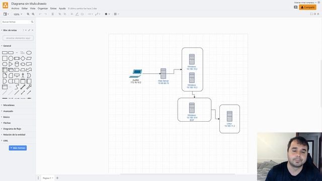The width and height of the screenshot is (322, 181).
Task: Click the draw.io orange logo icon
Action: coord(6,6)
